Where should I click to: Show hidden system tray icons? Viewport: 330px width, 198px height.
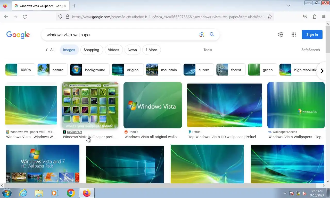285,193
